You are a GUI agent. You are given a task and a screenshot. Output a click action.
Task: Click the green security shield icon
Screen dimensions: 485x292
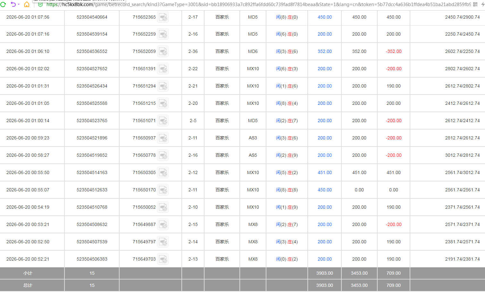[x=40, y=4]
